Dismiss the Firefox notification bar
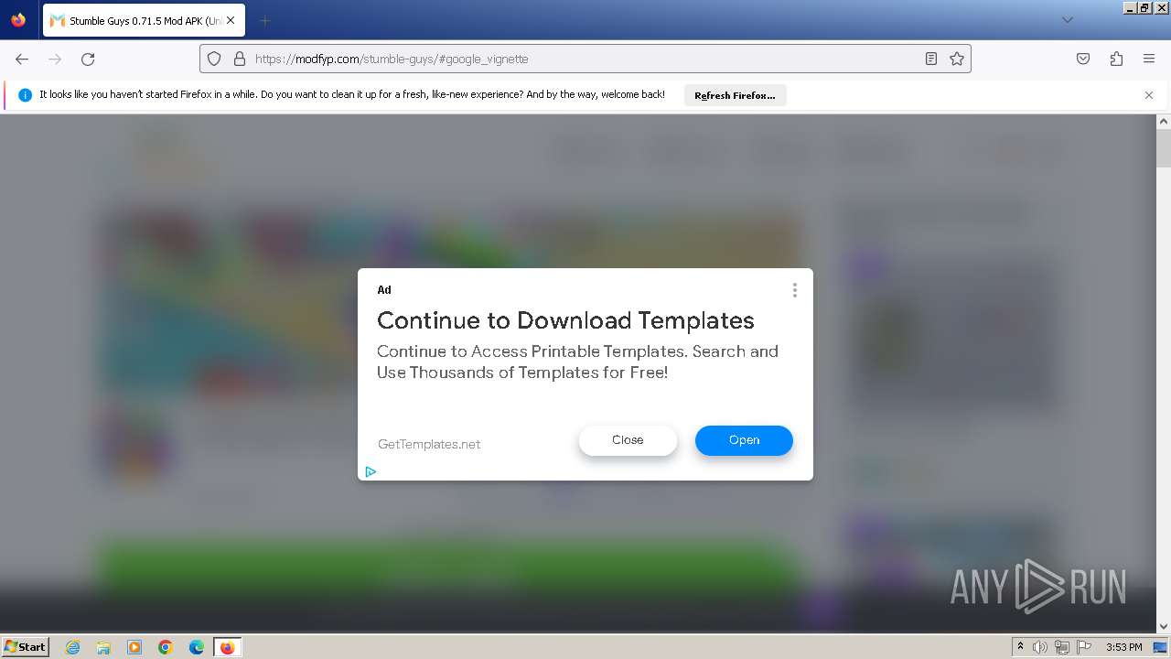This screenshot has width=1171, height=659. (1149, 95)
